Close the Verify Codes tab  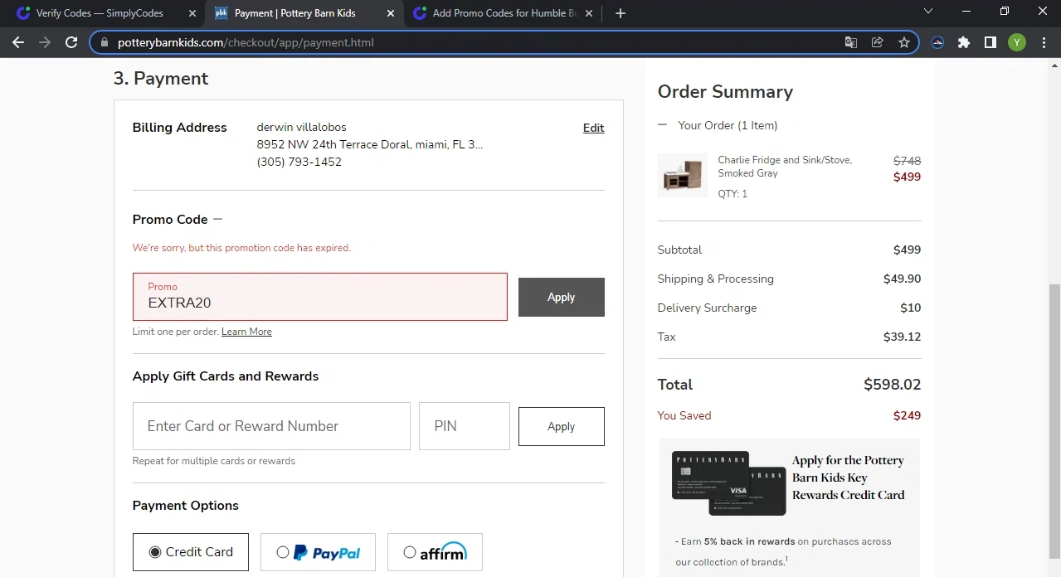click(192, 13)
